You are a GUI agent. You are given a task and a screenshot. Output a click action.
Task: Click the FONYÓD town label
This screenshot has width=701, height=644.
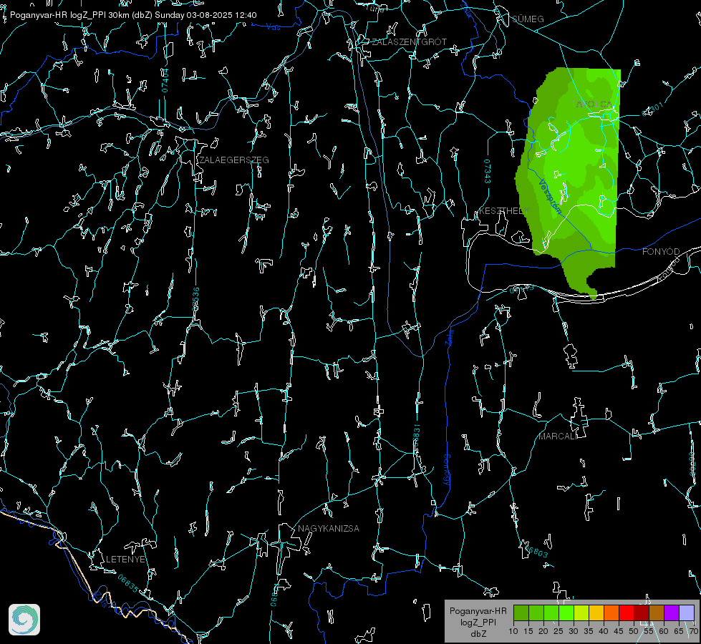pyautogui.click(x=661, y=252)
